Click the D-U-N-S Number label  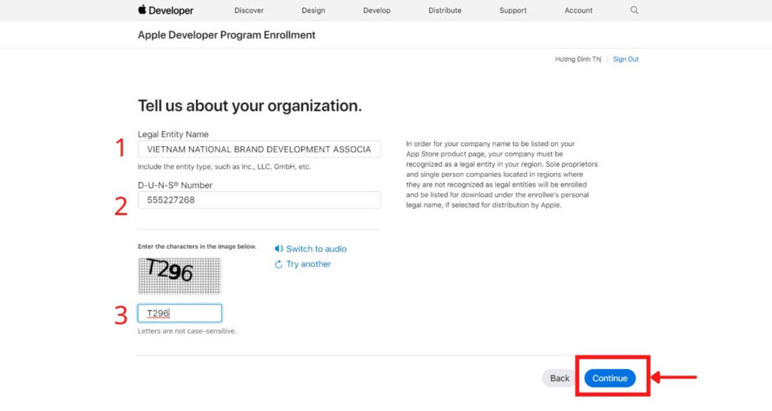pyautogui.click(x=175, y=185)
